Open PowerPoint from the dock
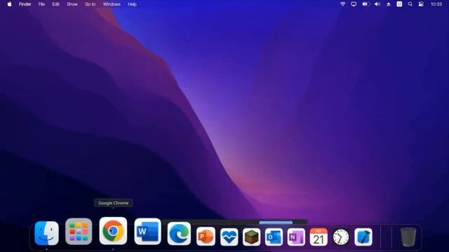This screenshot has height=252, width=449. [206, 237]
